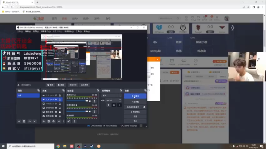Open source properties via the Sources gear icon

click(x=54, y=121)
